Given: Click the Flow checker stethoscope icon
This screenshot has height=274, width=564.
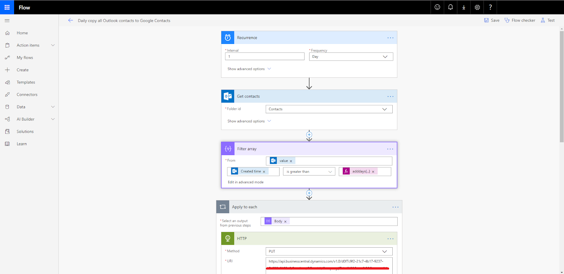Looking at the screenshot, I should tap(507, 20).
